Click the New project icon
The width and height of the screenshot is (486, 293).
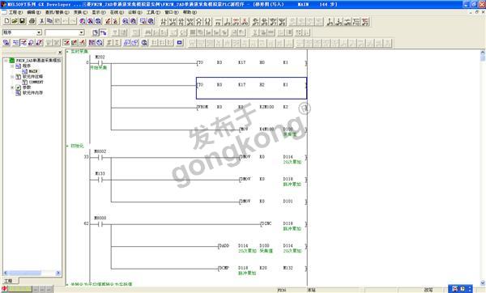(x=6, y=21)
